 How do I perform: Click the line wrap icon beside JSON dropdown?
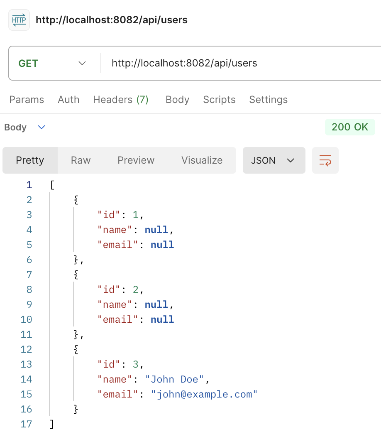click(325, 160)
